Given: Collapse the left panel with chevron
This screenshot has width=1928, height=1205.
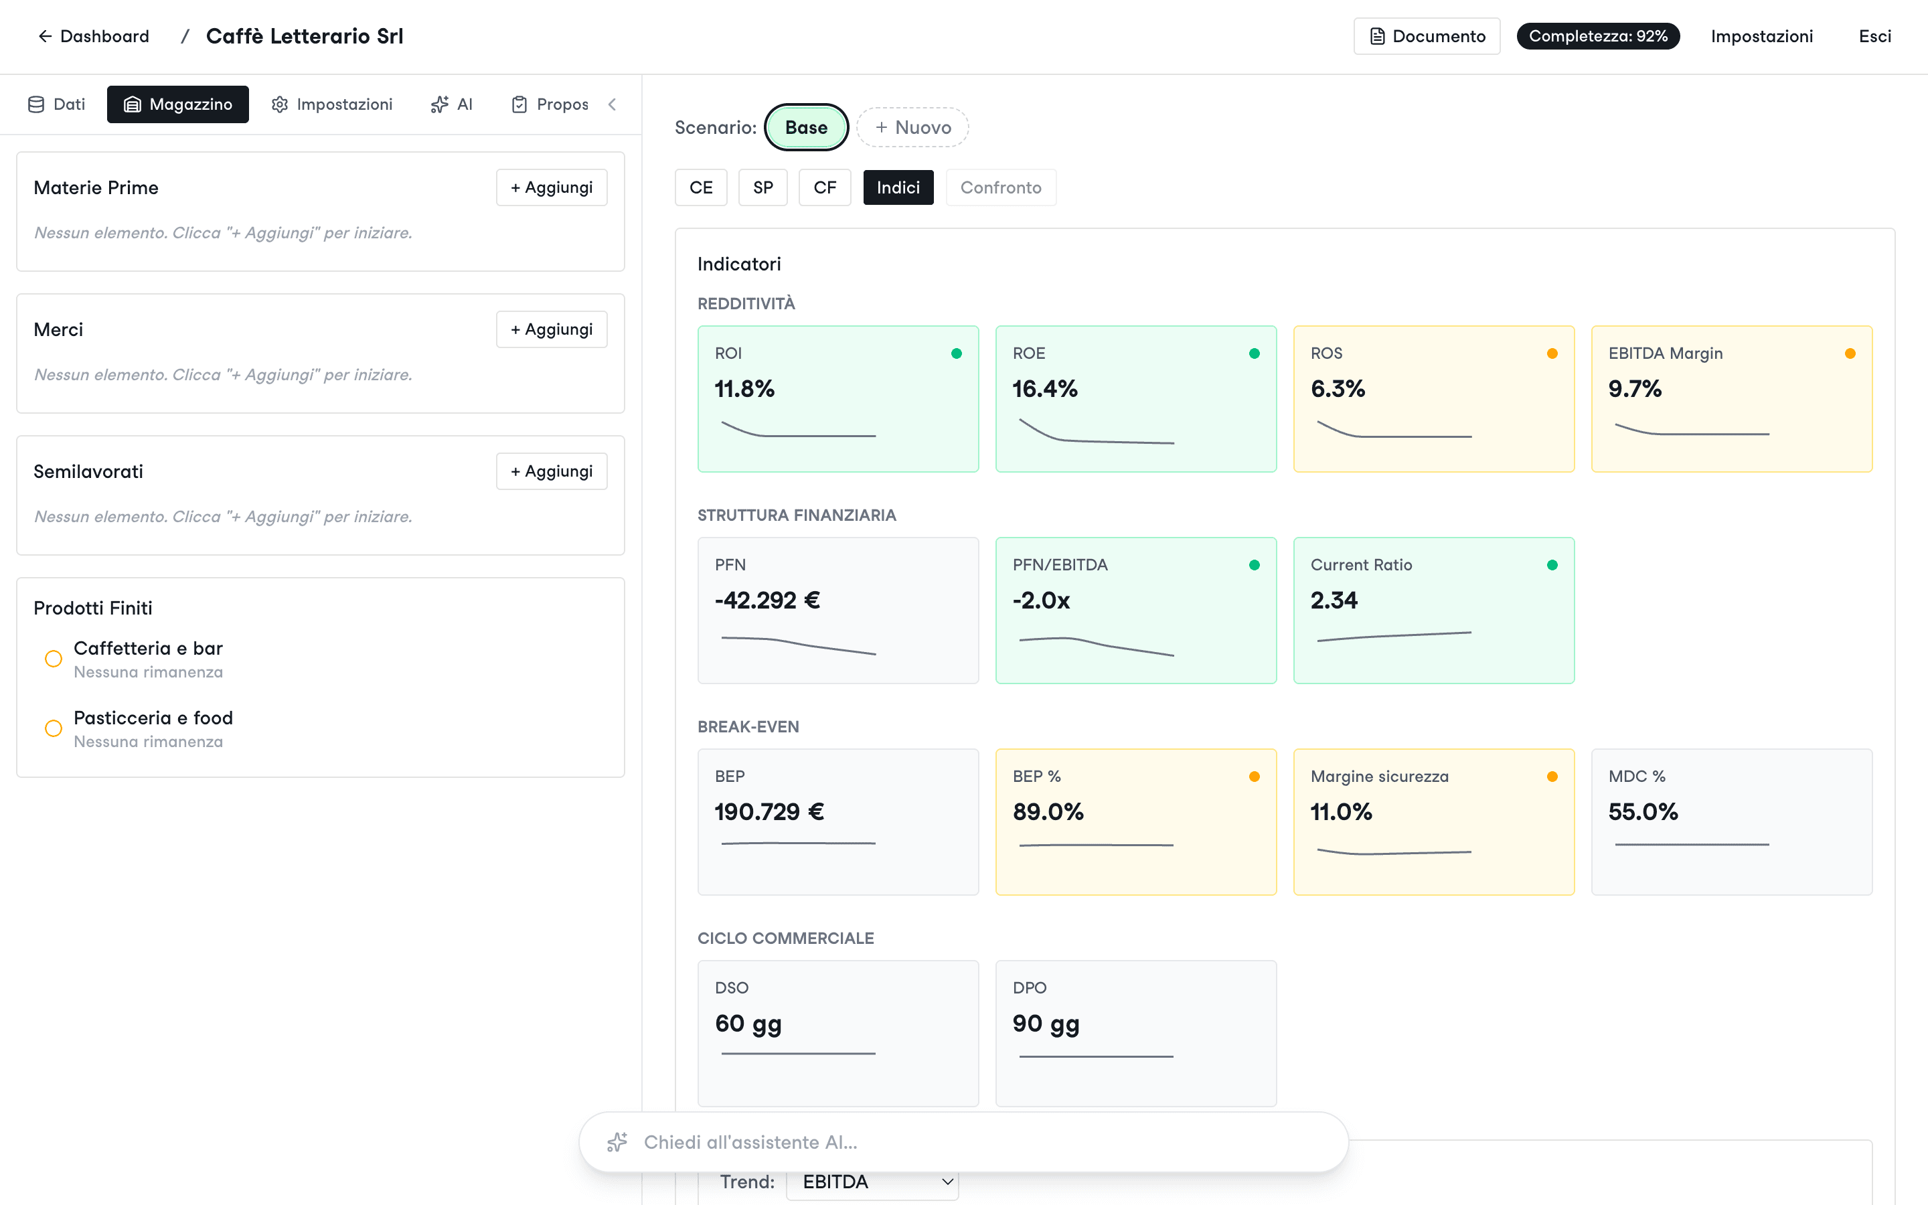Looking at the screenshot, I should (x=612, y=104).
